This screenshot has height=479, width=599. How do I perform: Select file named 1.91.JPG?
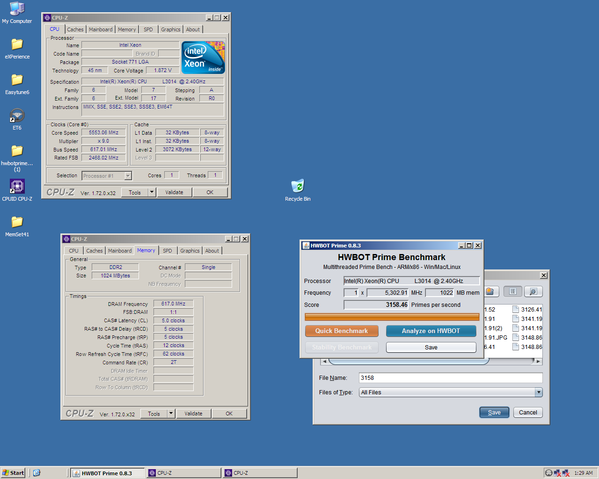tap(496, 337)
